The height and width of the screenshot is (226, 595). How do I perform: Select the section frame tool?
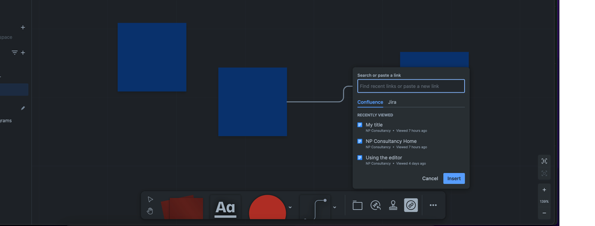click(x=357, y=205)
